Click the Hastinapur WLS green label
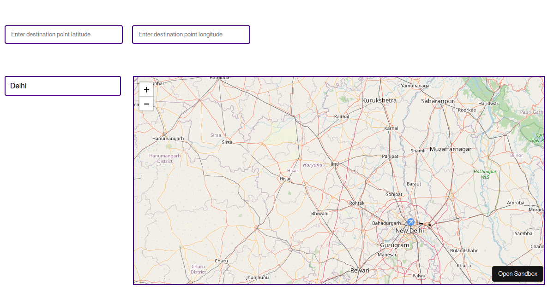 tap(485, 174)
